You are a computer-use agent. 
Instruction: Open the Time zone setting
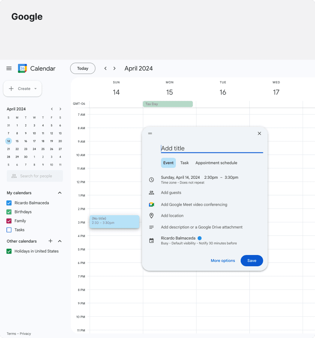tap(169, 183)
